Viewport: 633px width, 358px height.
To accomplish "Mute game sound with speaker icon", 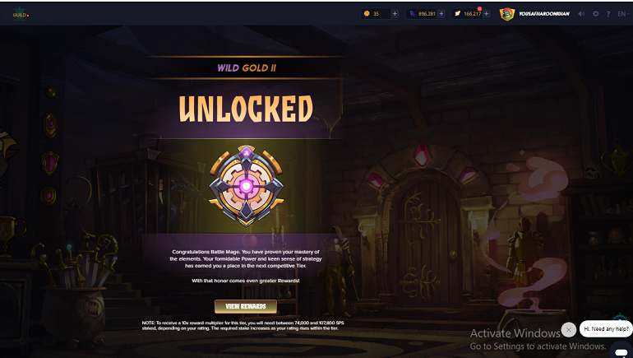I will (581, 14).
